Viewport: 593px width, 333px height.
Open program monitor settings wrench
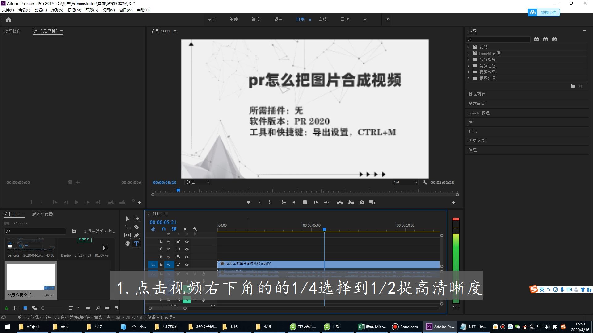[x=425, y=182]
